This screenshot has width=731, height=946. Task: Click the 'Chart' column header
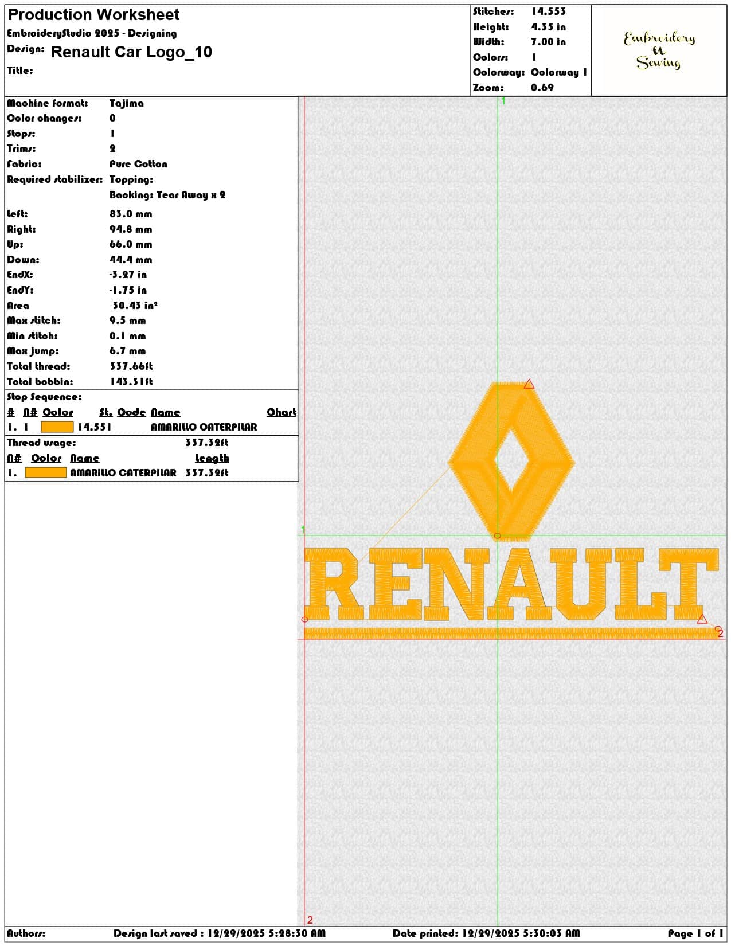pos(282,412)
